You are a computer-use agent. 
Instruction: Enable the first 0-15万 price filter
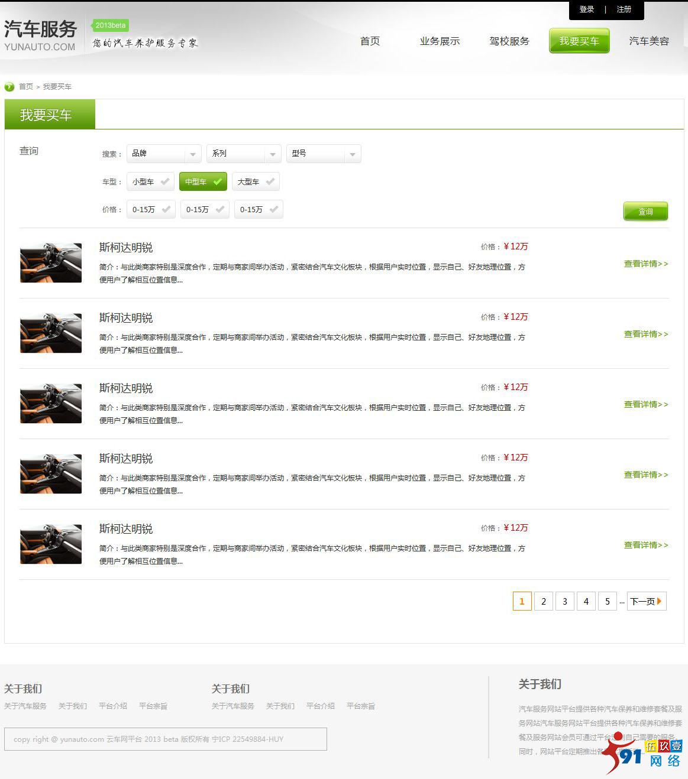[151, 210]
